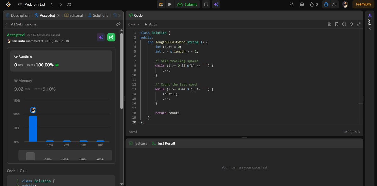The height and width of the screenshot is (186, 377).
Task: Click the Ln 20, Col 3 status
Action: [352, 132]
